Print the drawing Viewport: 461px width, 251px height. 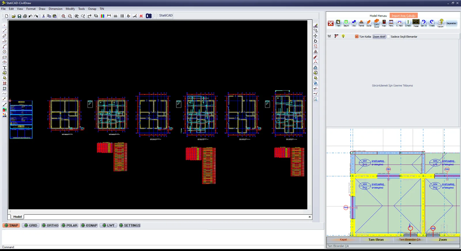pyautogui.click(x=25, y=16)
